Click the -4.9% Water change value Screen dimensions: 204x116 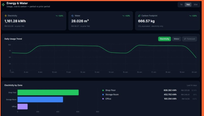point(127,16)
